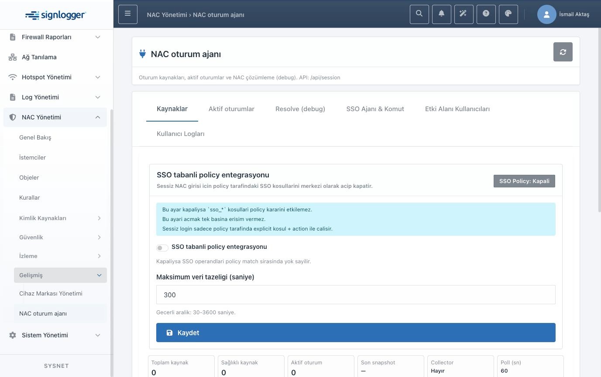Click the Sistem Yönetimi gear icon
The image size is (601, 377).
[x=13, y=335]
